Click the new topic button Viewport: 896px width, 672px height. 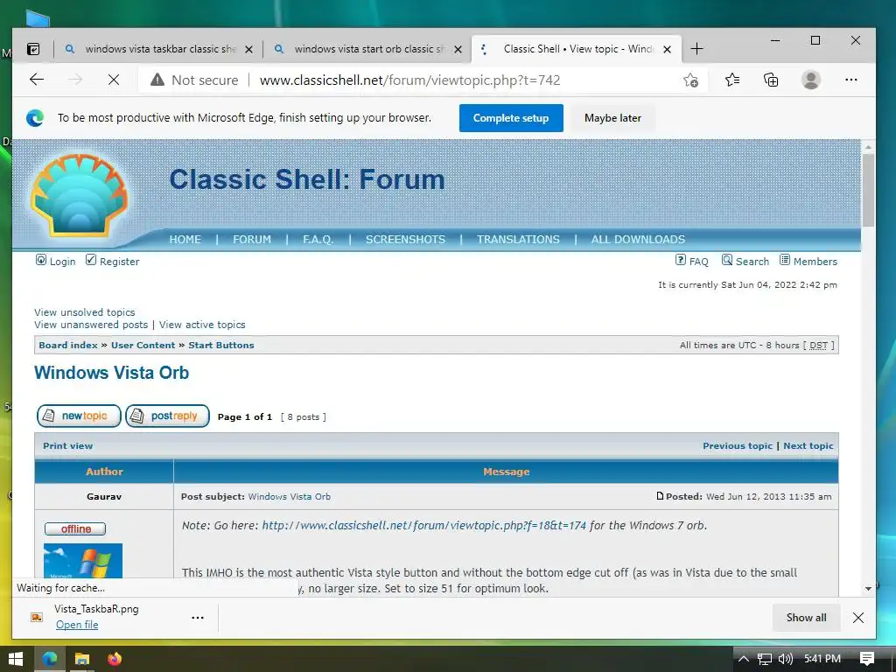pyautogui.click(x=79, y=416)
